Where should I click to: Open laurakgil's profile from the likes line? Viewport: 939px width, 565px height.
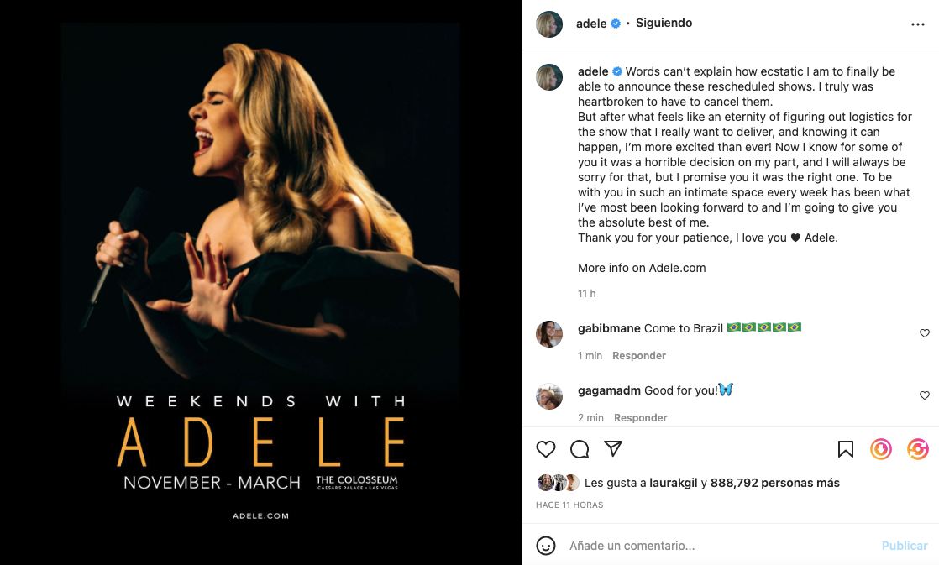[674, 483]
